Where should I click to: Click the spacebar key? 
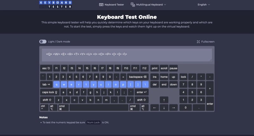click(x=99, y=107)
